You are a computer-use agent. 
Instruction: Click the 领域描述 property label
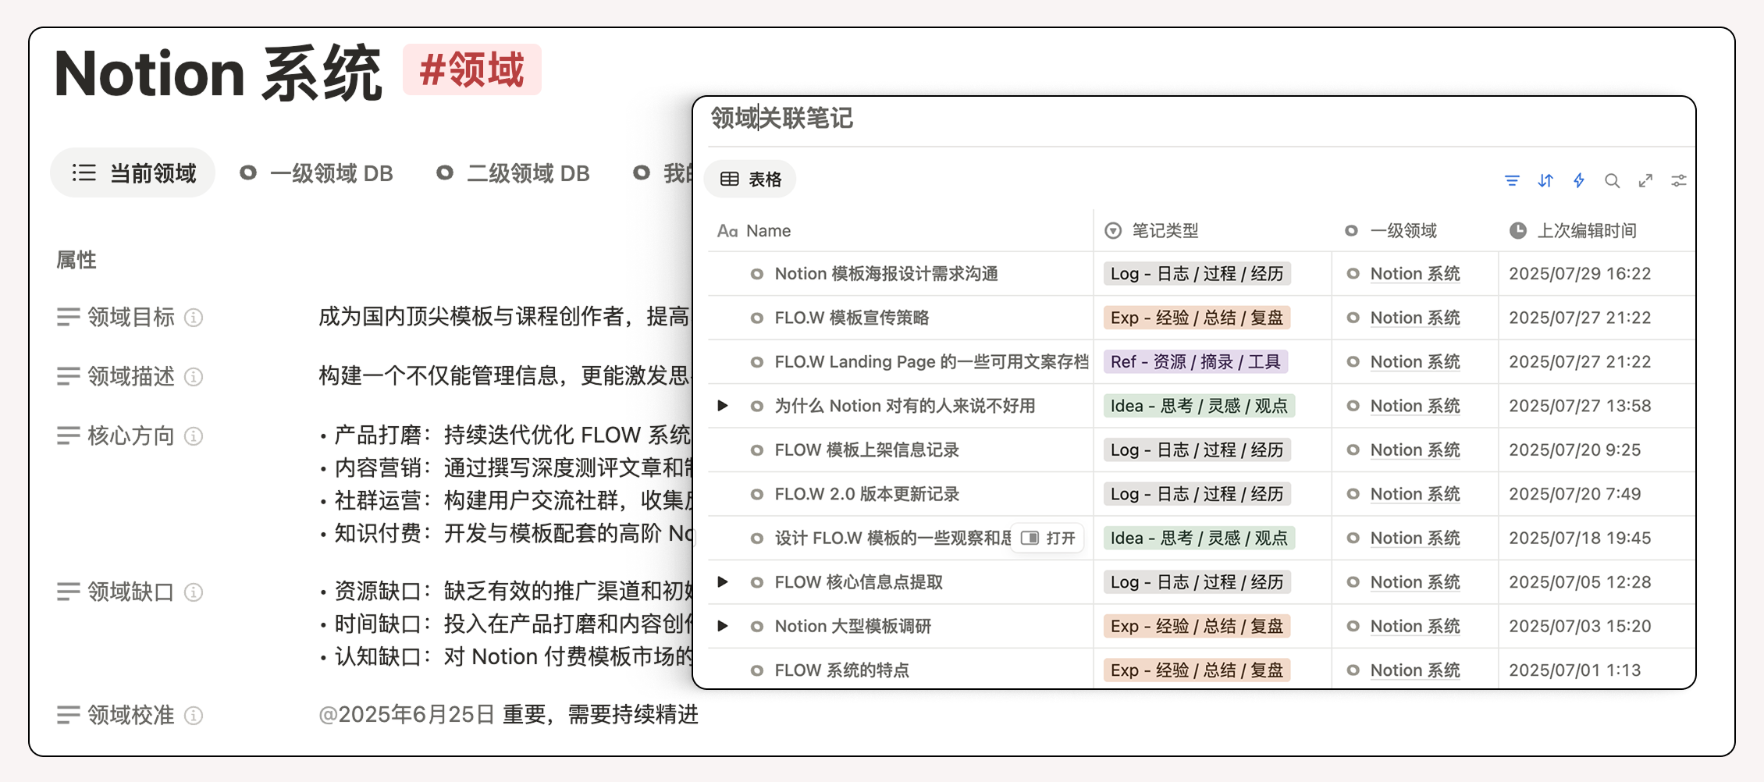(131, 377)
